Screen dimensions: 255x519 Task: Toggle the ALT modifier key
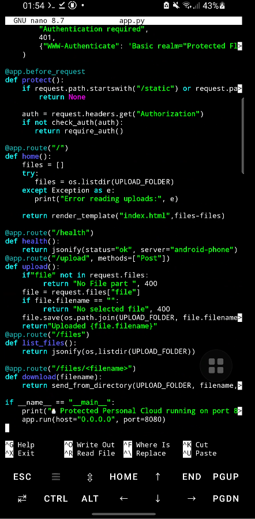pos(89,498)
